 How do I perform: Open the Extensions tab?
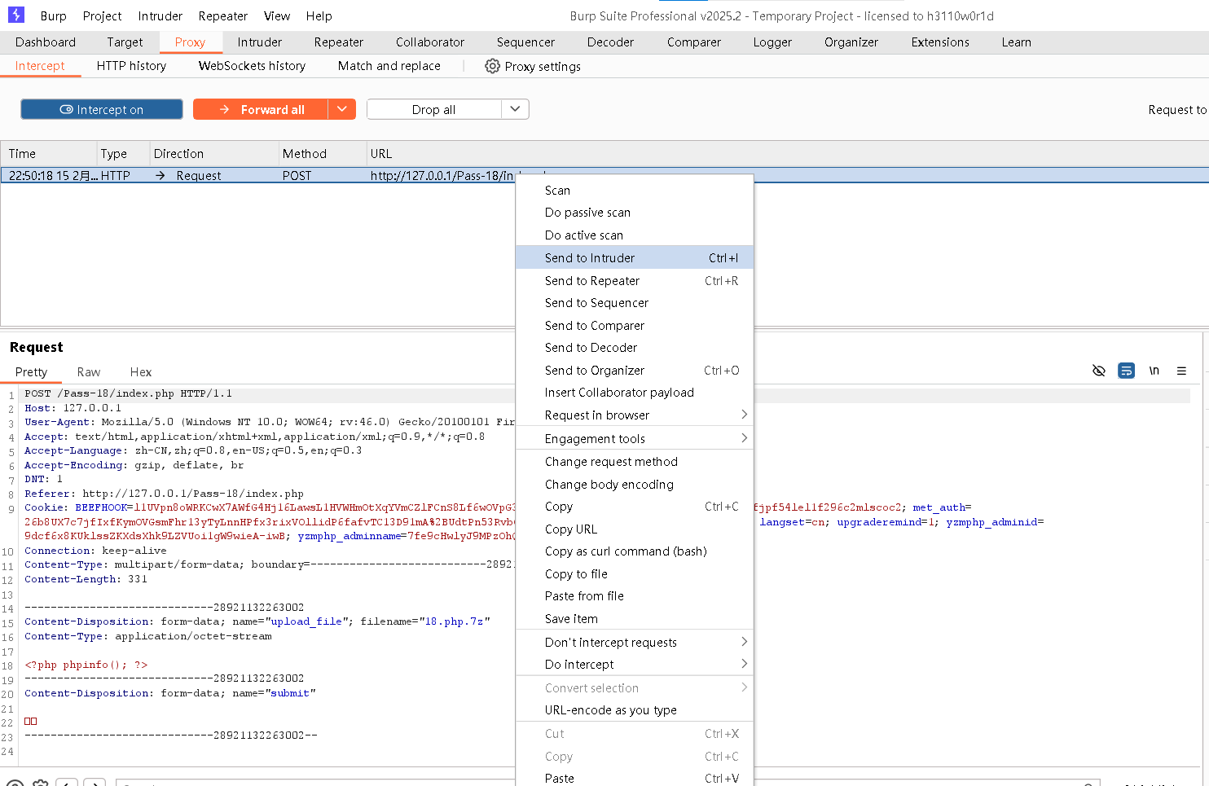[x=940, y=42]
